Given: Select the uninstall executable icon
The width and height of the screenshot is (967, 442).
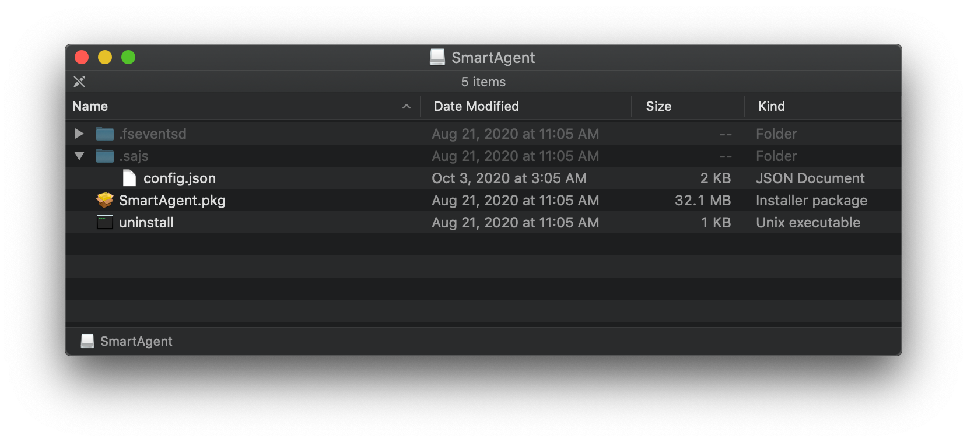Looking at the screenshot, I should 105,223.
